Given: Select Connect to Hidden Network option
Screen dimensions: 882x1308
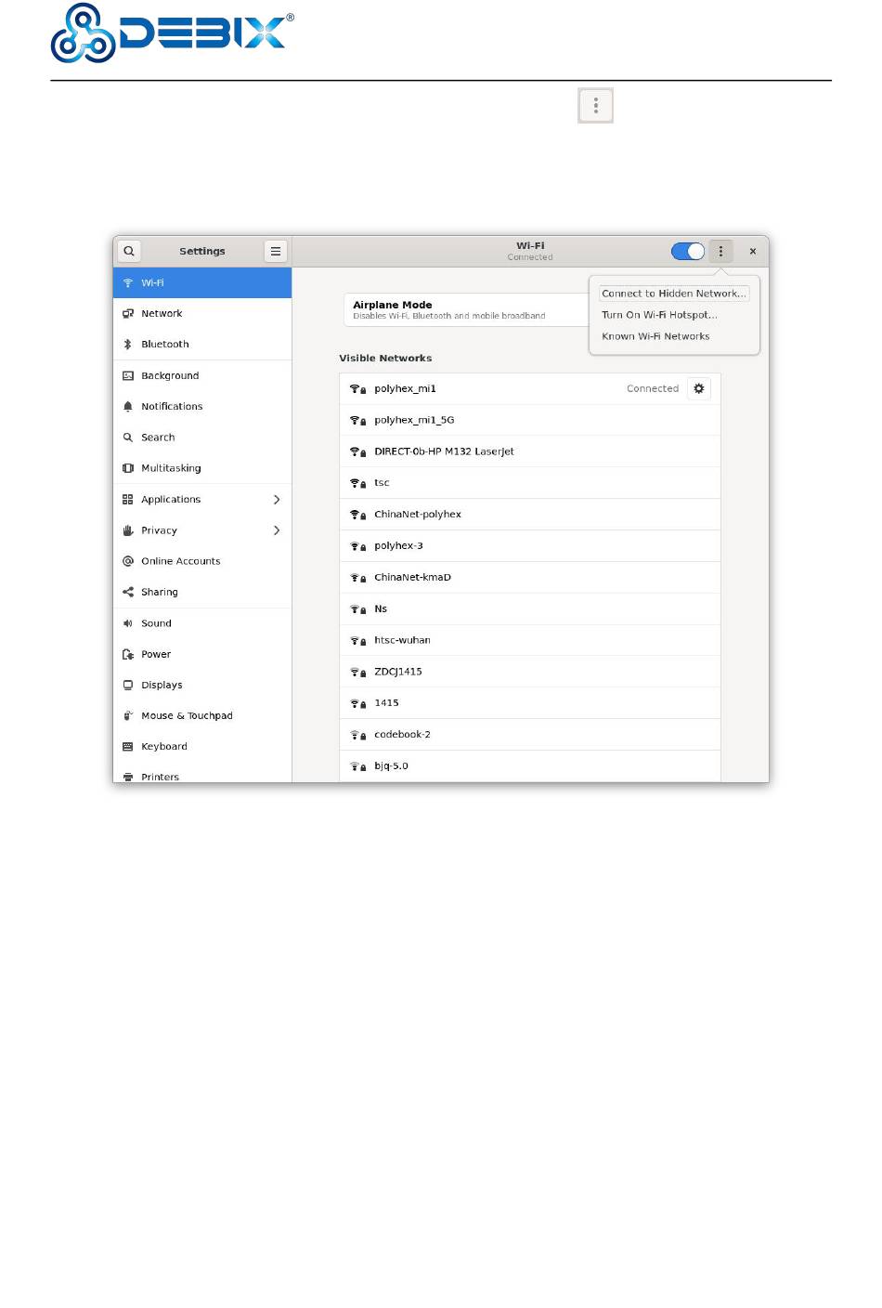Looking at the screenshot, I should pyautogui.click(x=673, y=294).
